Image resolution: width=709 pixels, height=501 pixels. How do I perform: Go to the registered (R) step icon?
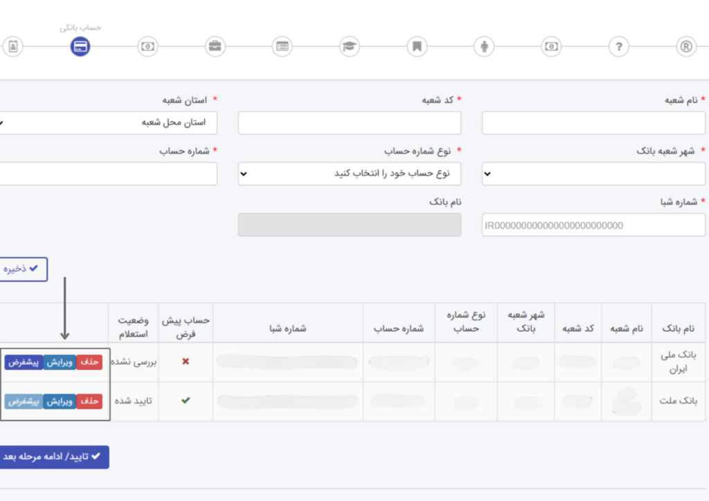[x=685, y=47]
